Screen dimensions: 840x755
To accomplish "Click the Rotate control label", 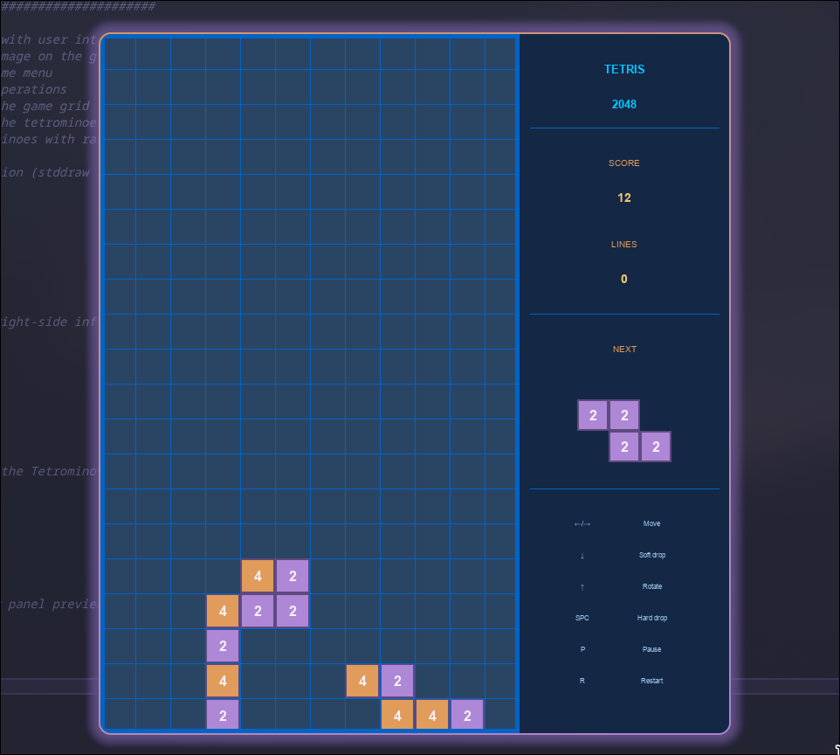I will tap(652, 586).
